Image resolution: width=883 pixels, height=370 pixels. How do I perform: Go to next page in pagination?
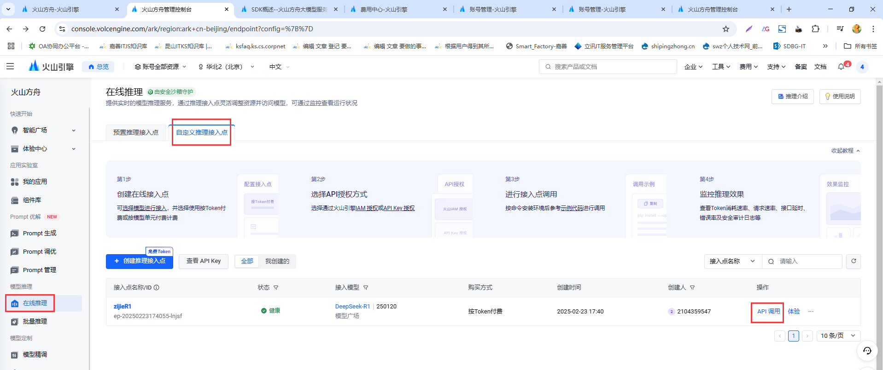807,336
